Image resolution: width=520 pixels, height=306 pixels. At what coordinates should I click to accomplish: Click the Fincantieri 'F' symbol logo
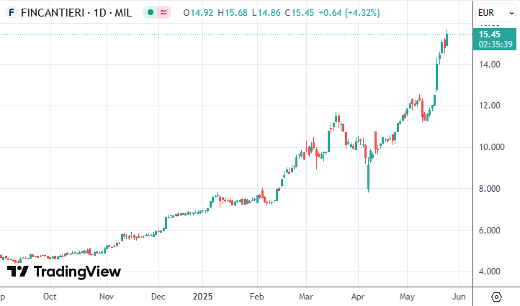pos(12,13)
